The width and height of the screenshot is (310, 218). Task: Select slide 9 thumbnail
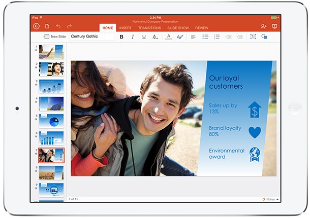(51, 190)
